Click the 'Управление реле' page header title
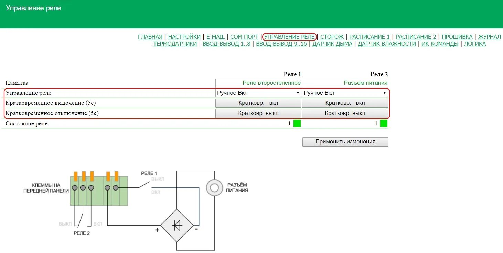This screenshot has width=503, height=253. coord(33,8)
